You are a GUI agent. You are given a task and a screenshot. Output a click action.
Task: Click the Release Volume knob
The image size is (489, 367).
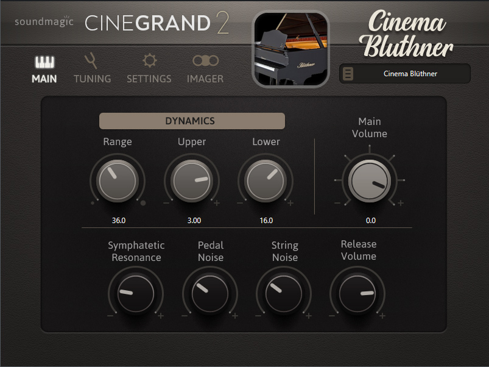[357, 294]
